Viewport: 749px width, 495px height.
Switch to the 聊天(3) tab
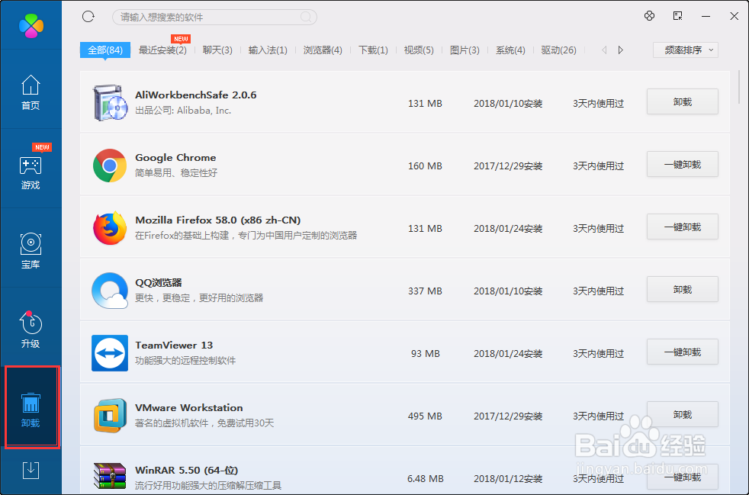(217, 50)
